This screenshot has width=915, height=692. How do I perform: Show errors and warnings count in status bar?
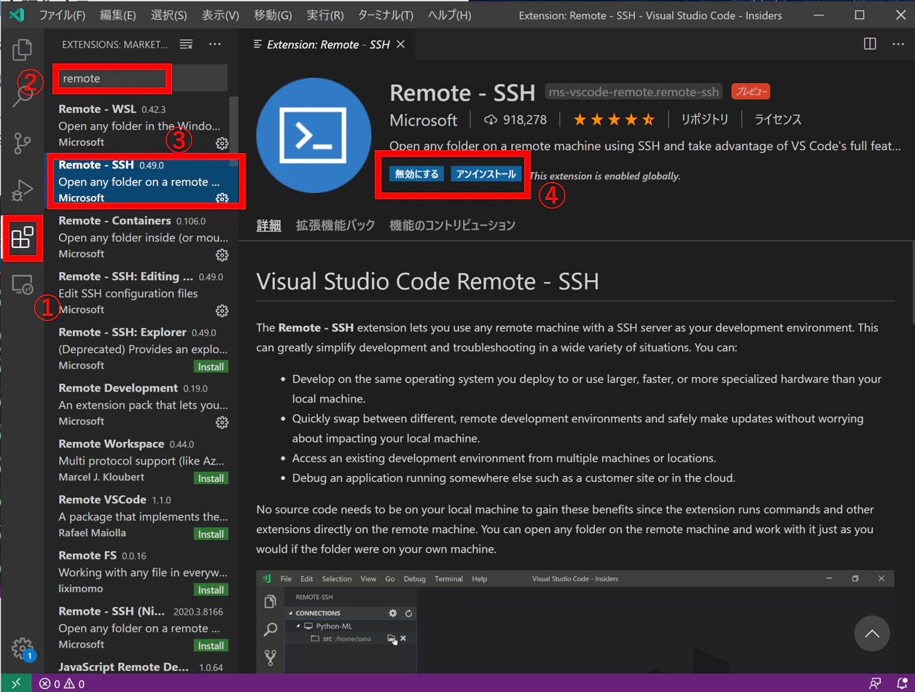pyautogui.click(x=62, y=684)
